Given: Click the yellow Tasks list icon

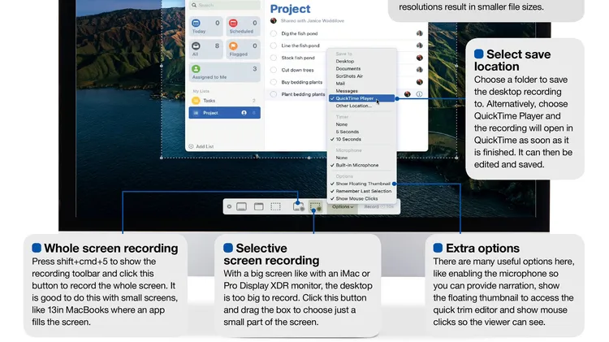Looking at the screenshot, I should pos(197,101).
